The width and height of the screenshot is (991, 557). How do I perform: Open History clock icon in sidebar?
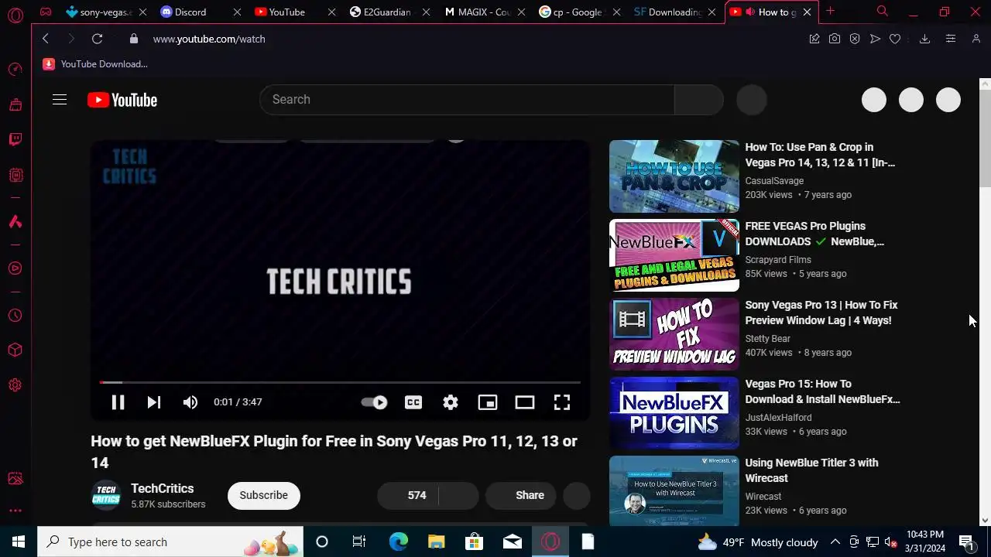(x=15, y=316)
